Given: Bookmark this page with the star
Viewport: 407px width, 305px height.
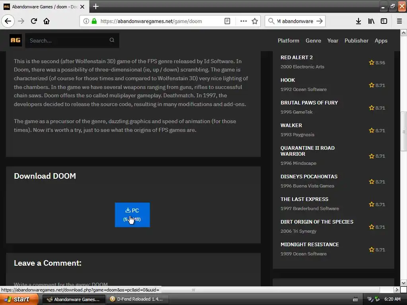Looking at the screenshot, I should click(x=255, y=21).
